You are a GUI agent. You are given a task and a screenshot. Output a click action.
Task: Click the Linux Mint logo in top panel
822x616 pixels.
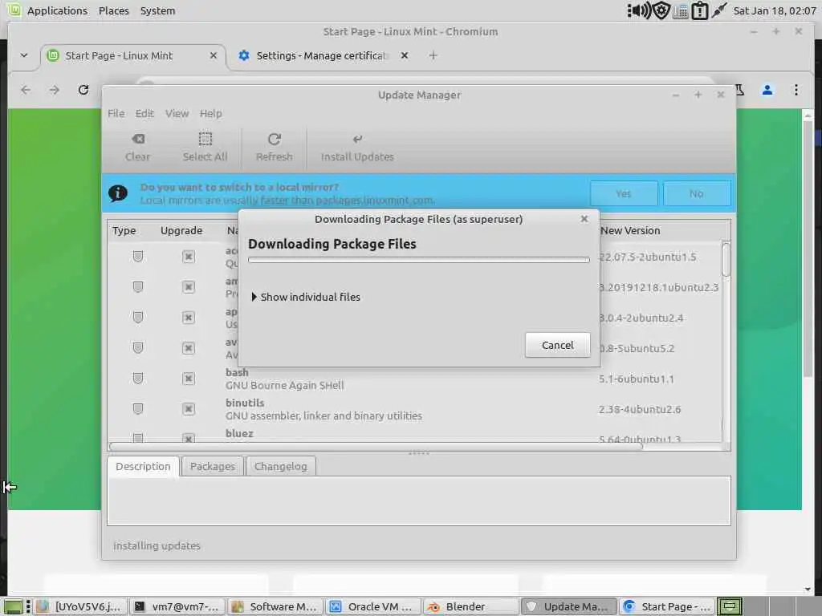(14, 10)
